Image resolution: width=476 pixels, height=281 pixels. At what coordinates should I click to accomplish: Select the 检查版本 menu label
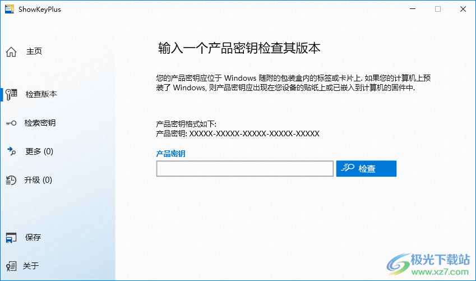click(x=41, y=94)
